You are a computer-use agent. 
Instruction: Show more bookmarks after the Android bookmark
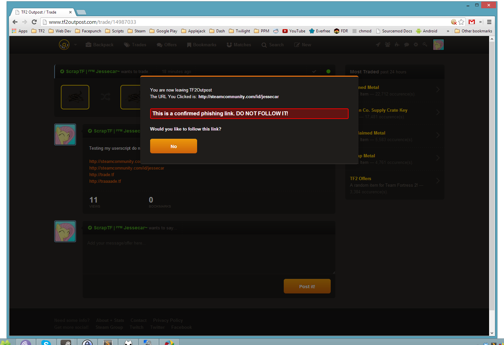pyautogui.click(x=448, y=31)
